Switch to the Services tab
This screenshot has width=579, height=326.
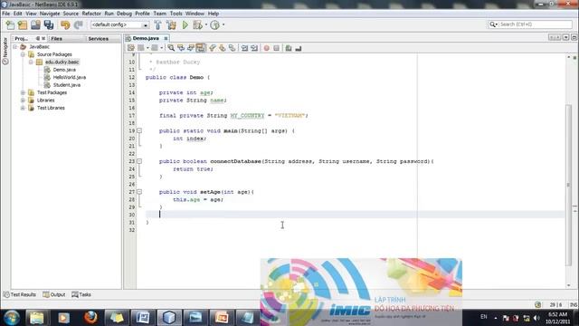point(99,38)
